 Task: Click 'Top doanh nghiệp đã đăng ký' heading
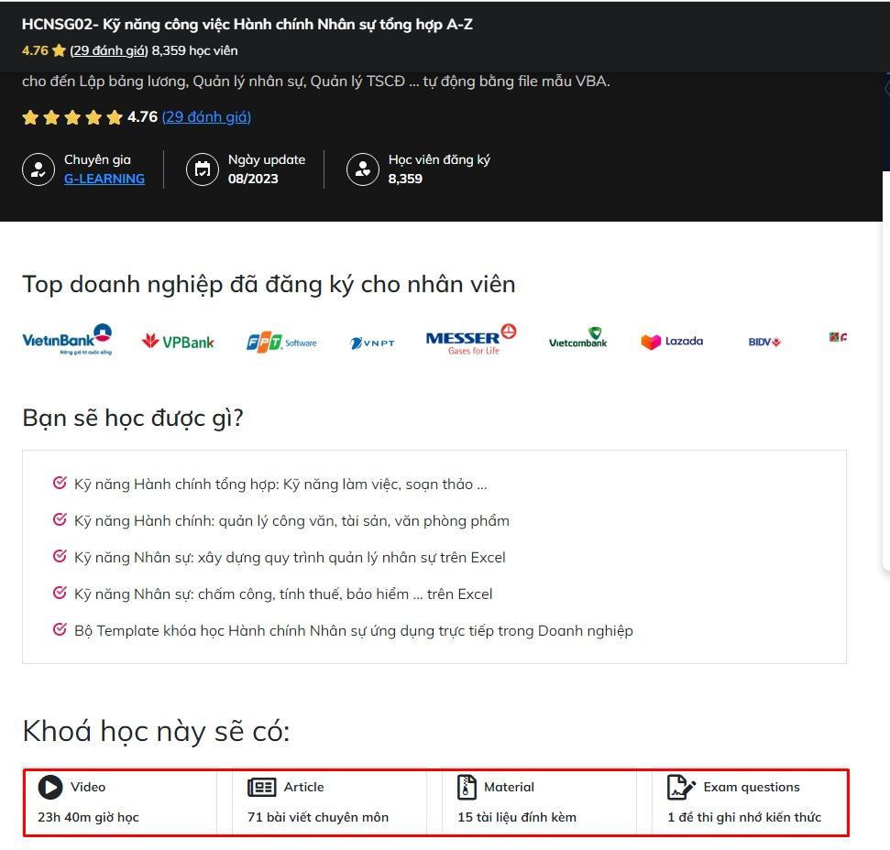[269, 284]
